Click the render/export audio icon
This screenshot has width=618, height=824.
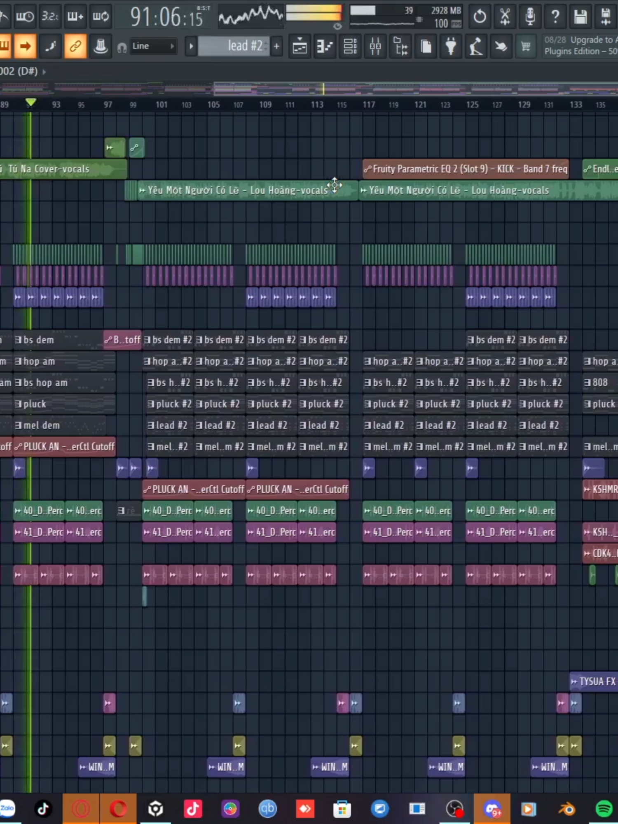point(605,16)
